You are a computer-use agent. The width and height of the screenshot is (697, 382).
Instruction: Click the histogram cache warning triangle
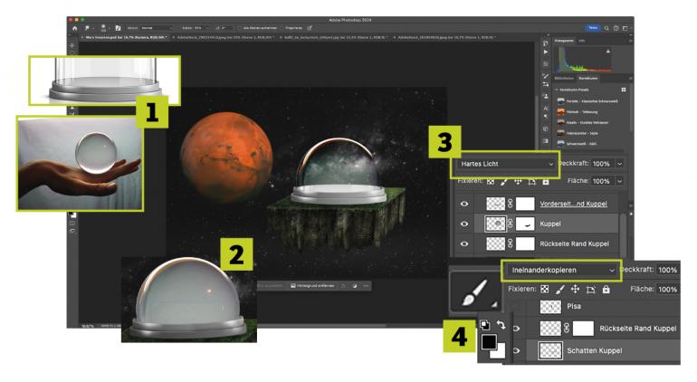pyautogui.click(x=608, y=52)
